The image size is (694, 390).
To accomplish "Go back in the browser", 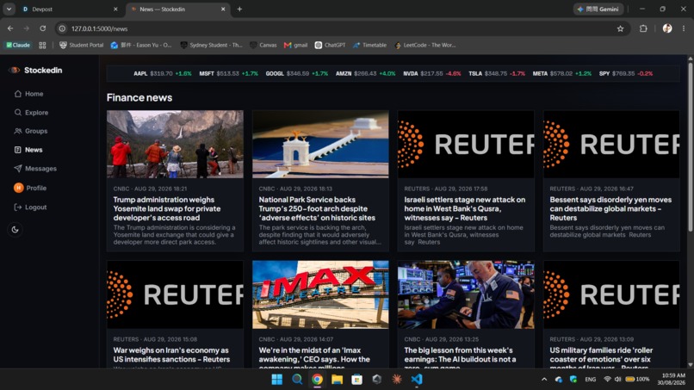I will (10, 28).
